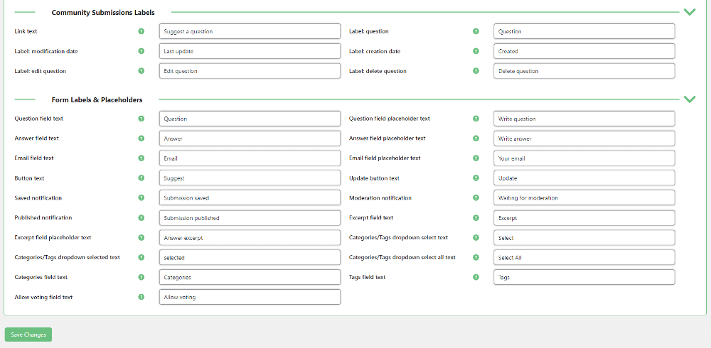The height and width of the screenshot is (348, 711).
Task: Focus the Label: creation date input
Action: click(584, 51)
